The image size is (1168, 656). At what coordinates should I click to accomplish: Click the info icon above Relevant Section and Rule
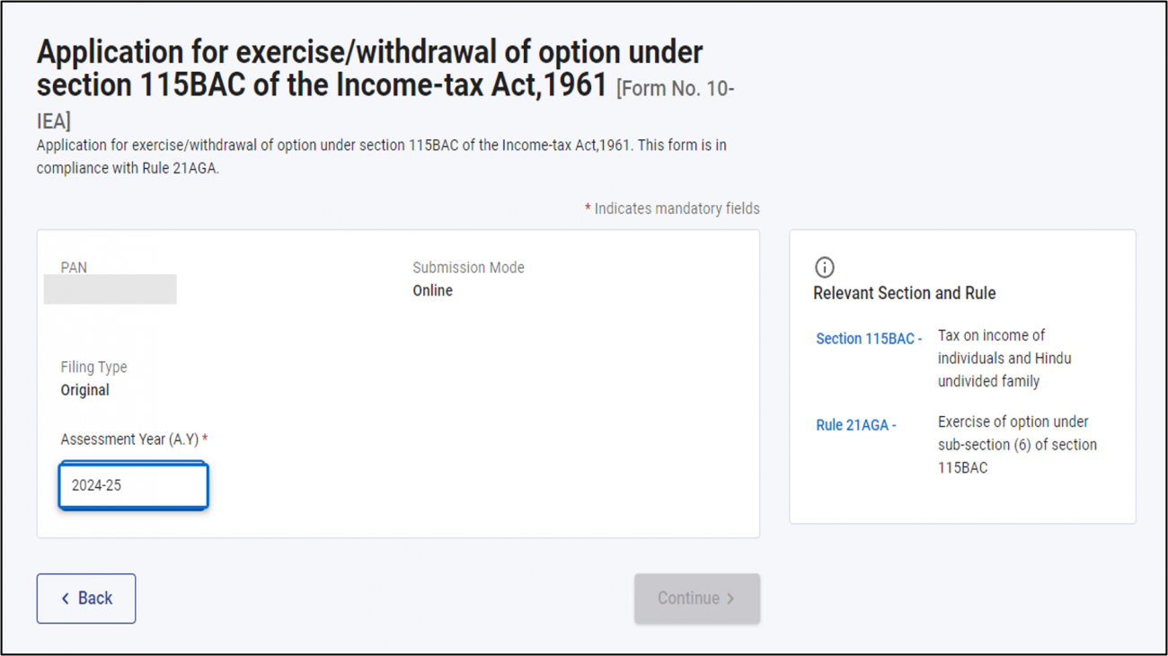tap(824, 266)
